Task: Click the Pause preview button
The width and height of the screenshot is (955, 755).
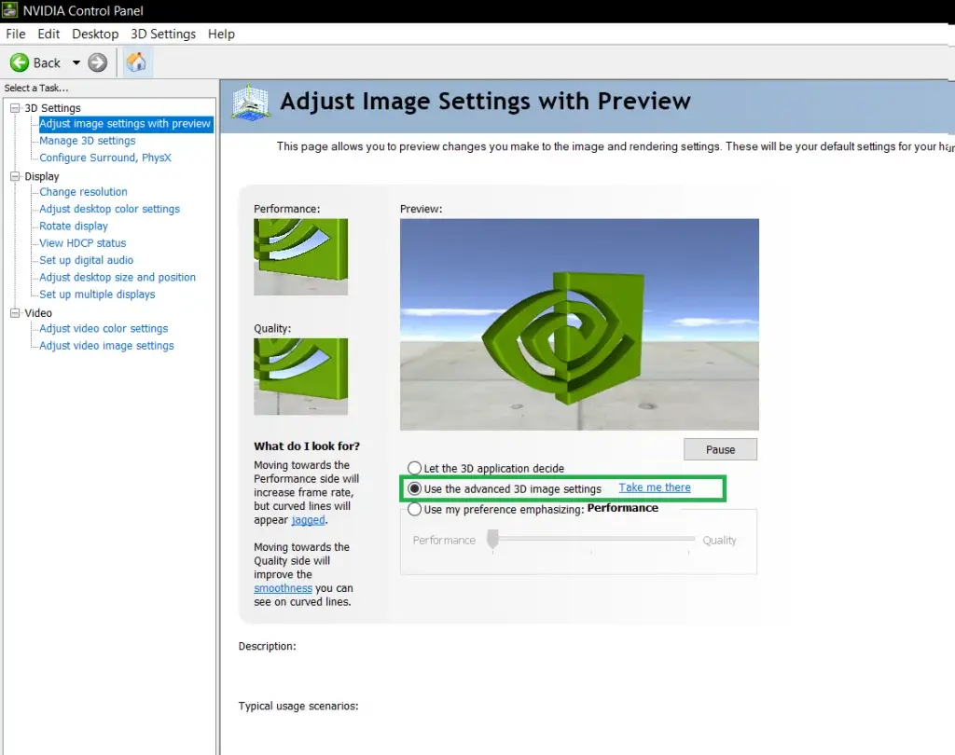Action: point(721,449)
